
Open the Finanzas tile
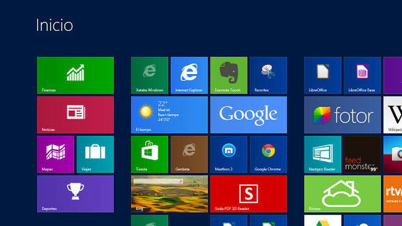click(75, 75)
